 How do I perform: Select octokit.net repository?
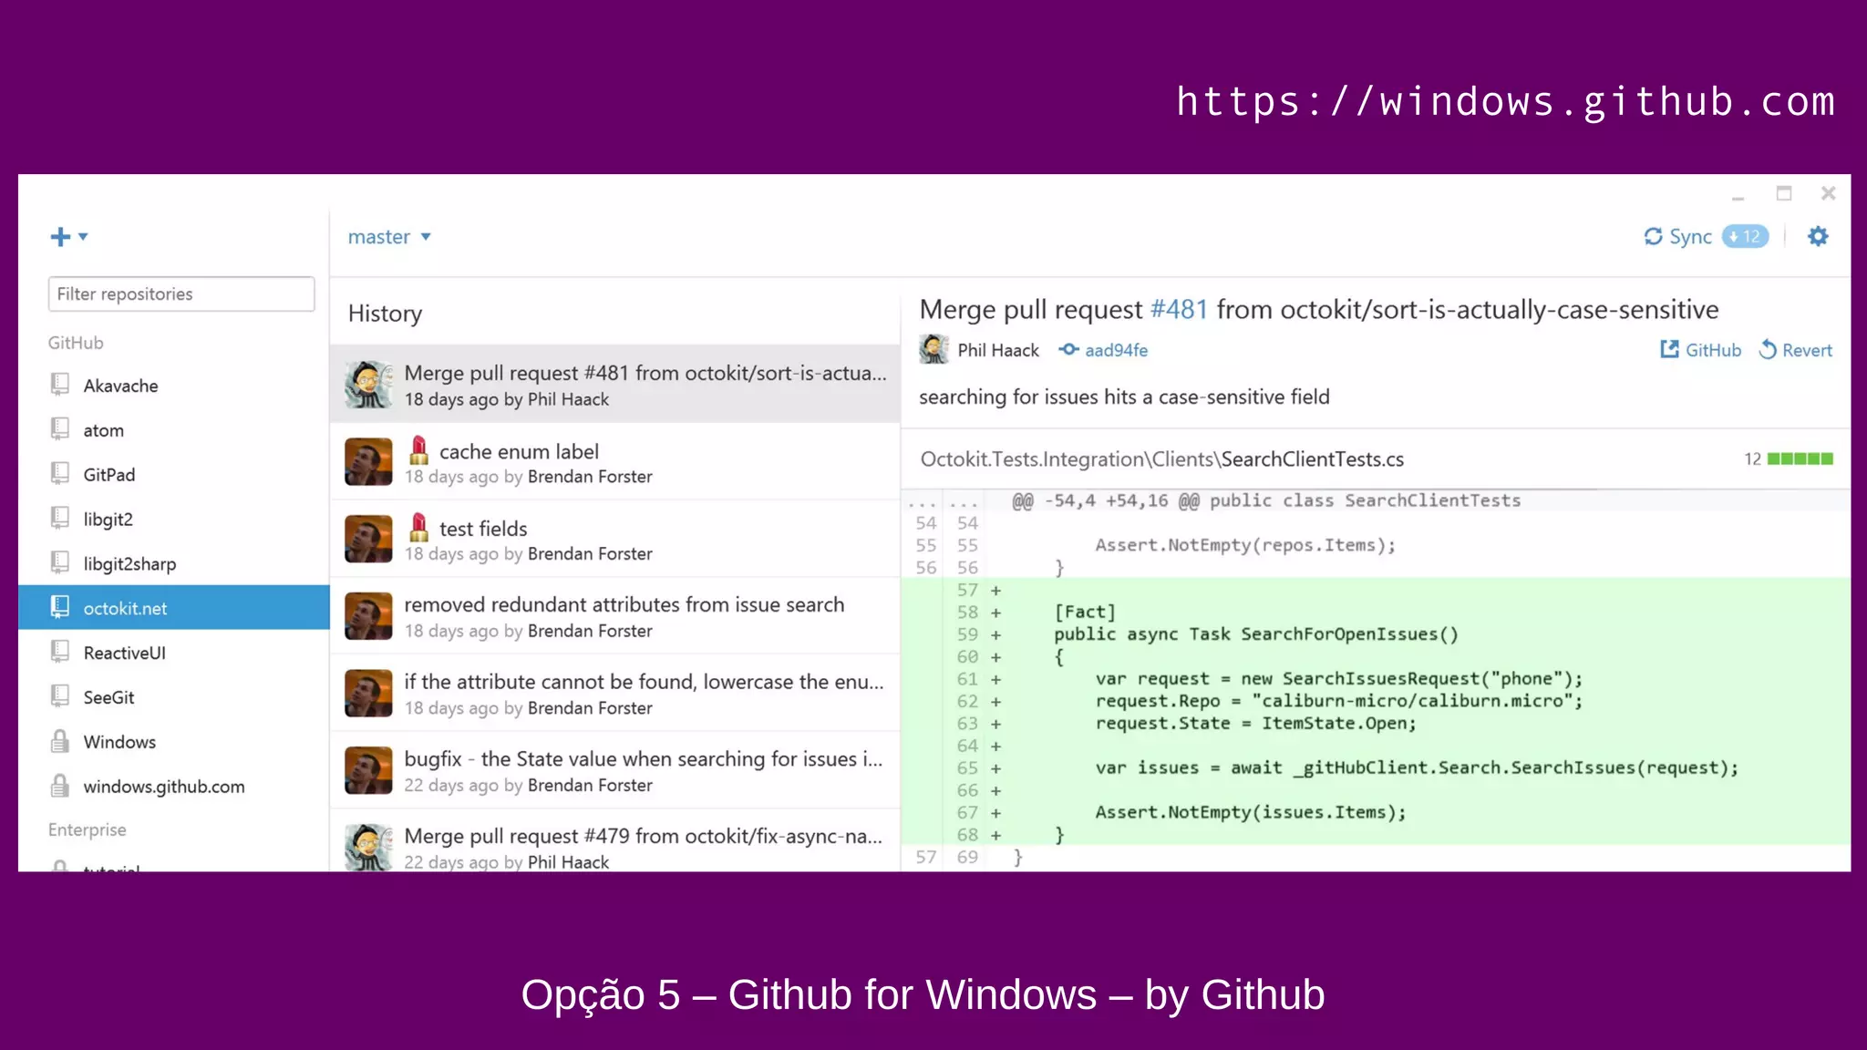174,608
